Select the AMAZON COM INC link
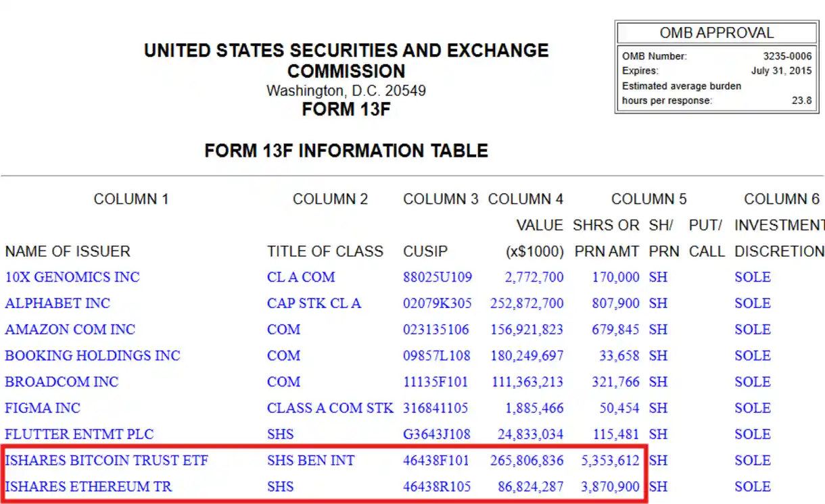The height and width of the screenshot is (504, 825). 70,330
